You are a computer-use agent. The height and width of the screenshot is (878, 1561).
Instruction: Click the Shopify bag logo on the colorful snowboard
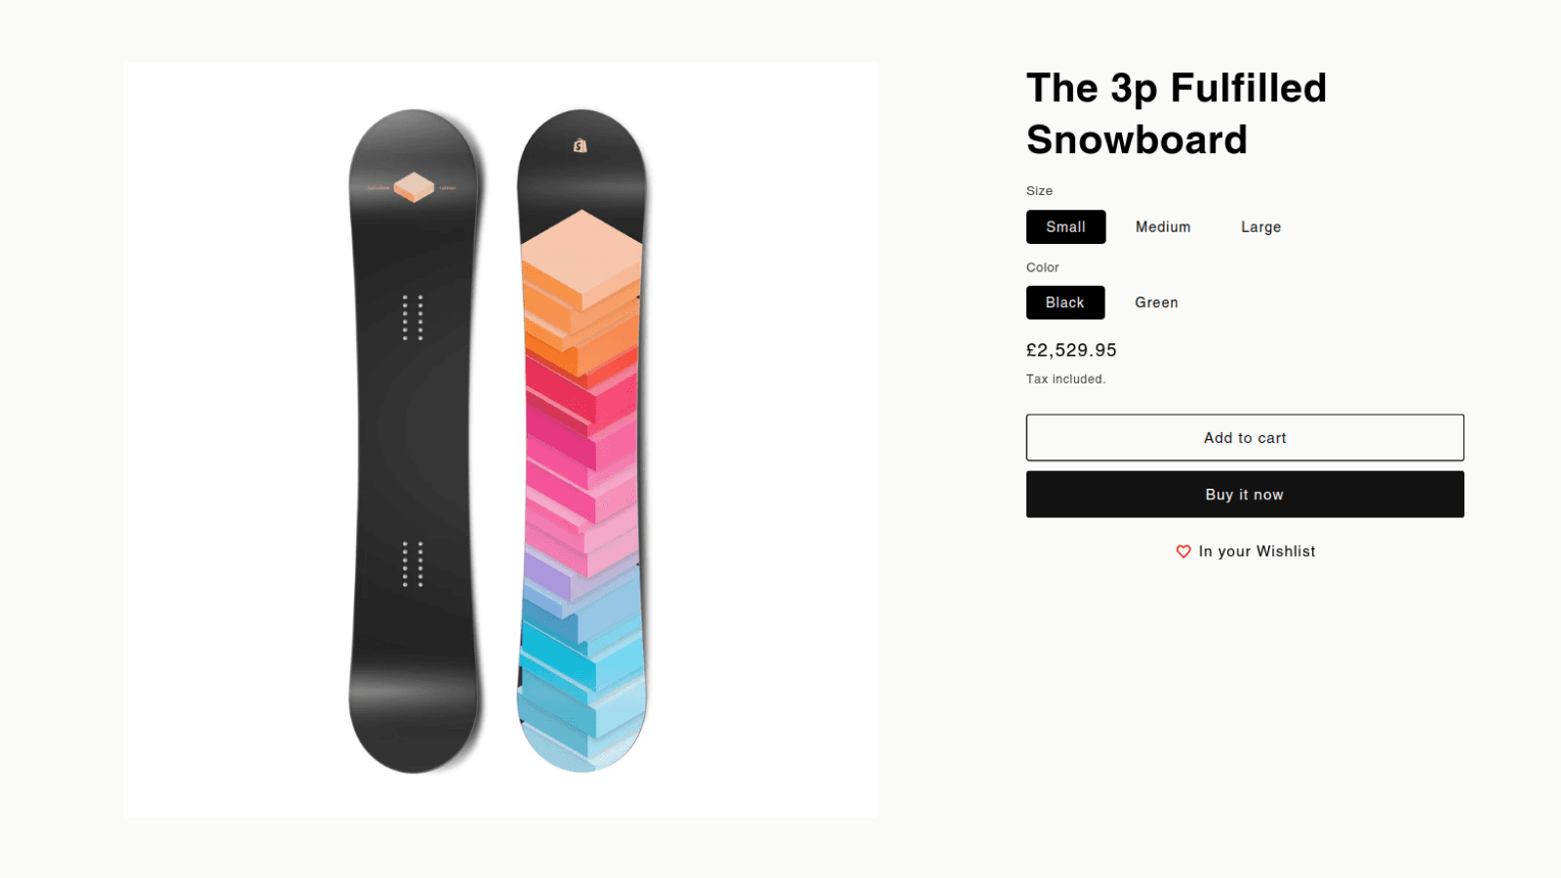point(580,145)
